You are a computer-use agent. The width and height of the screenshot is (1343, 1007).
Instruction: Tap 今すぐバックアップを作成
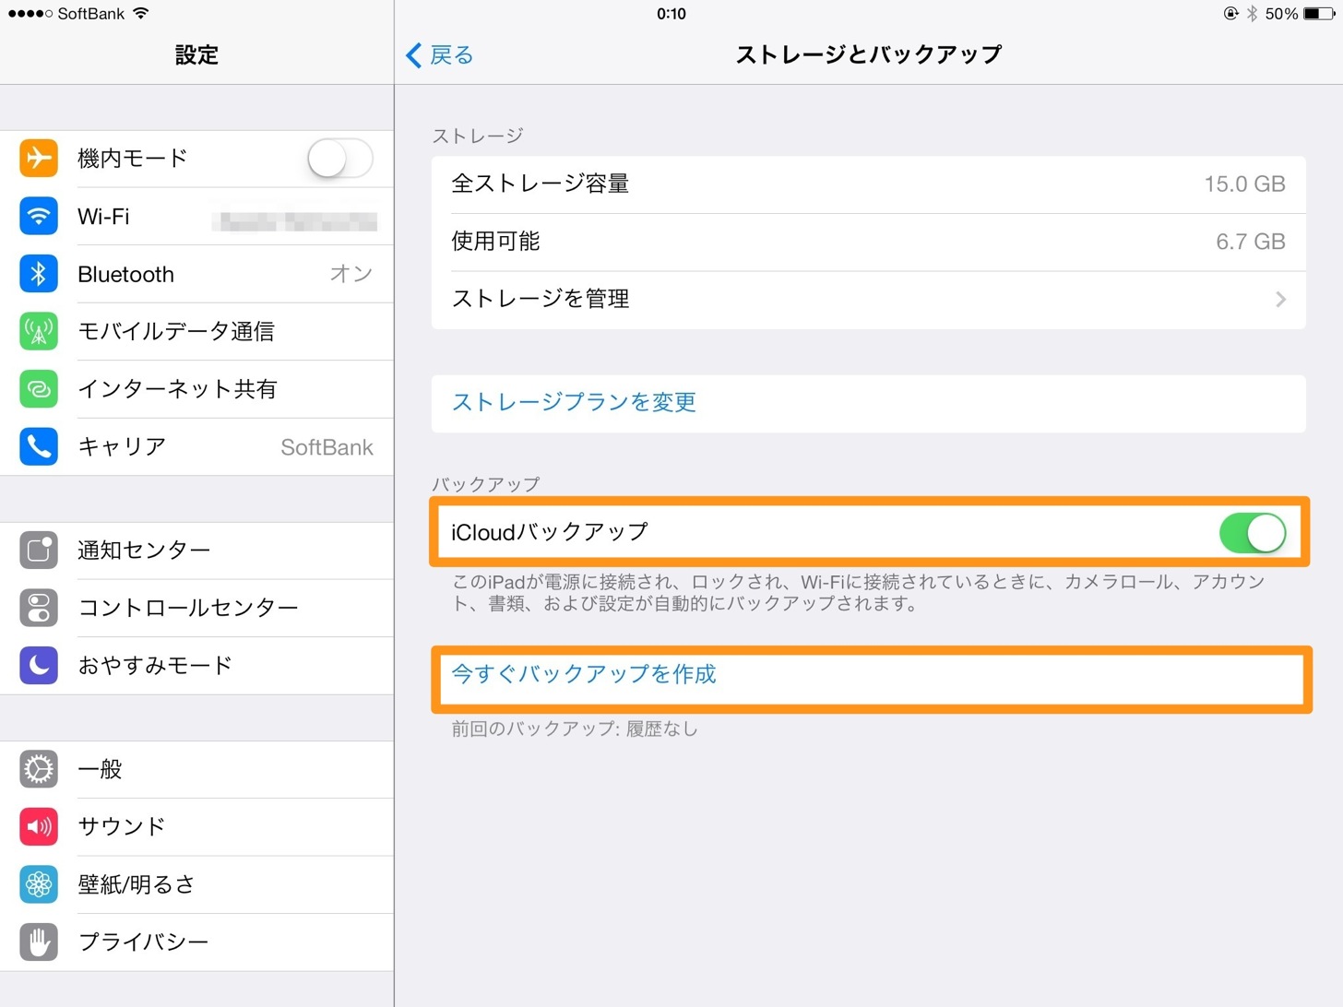[x=584, y=674]
